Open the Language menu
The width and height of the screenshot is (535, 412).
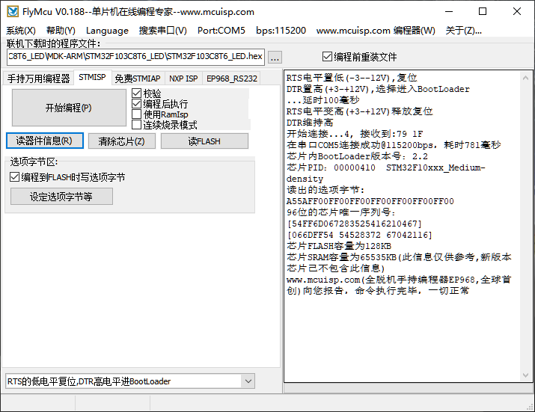(x=107, y=31)
